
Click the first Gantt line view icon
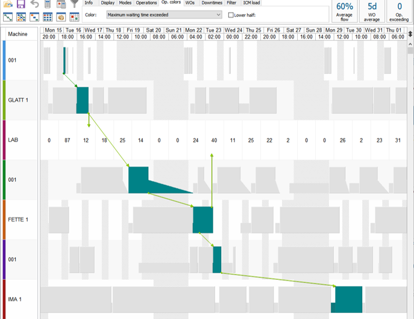pos(7,17)
